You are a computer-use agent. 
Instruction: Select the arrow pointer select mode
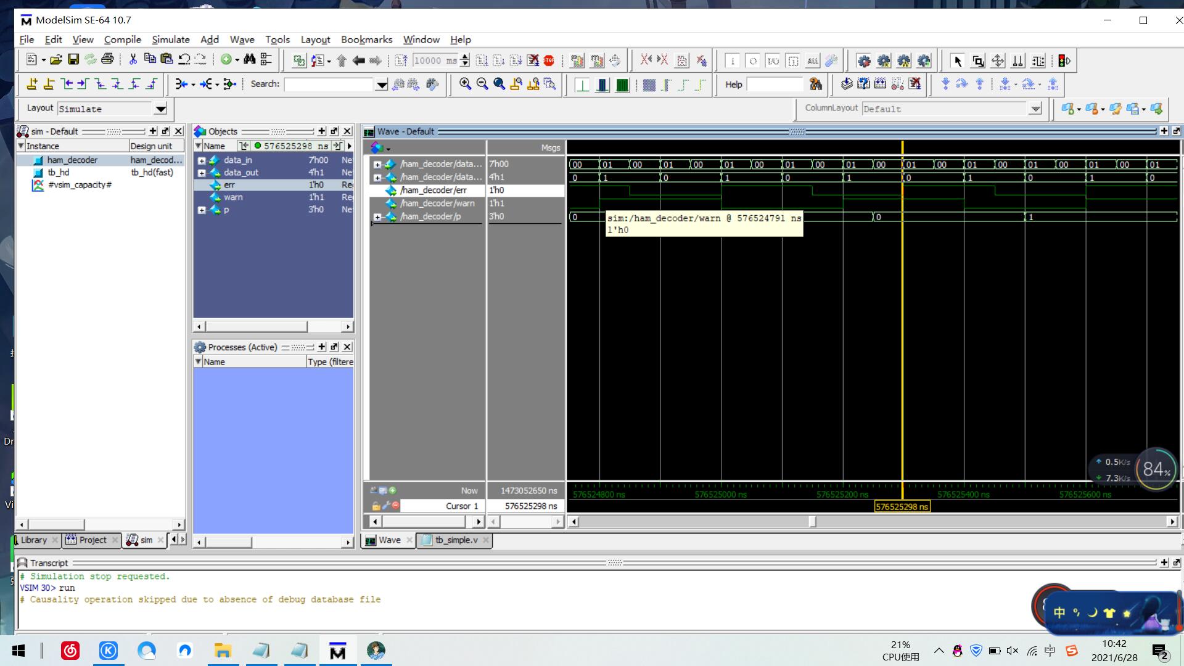point(958,61)
